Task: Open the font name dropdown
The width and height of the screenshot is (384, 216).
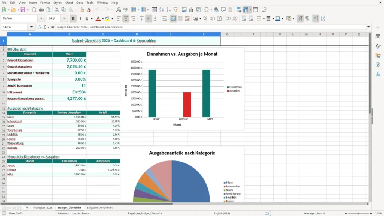Action: point(41,18)
